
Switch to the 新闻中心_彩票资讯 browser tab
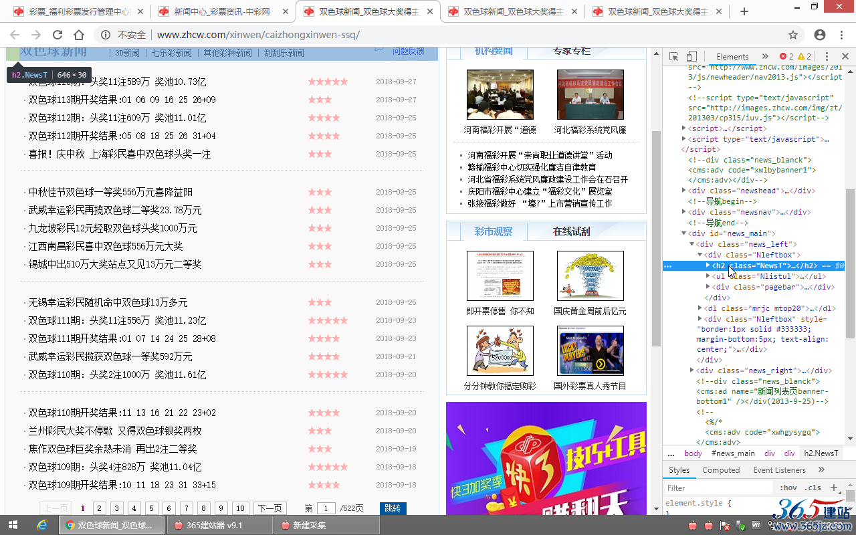pyautogui.click(x=222, y=11)
